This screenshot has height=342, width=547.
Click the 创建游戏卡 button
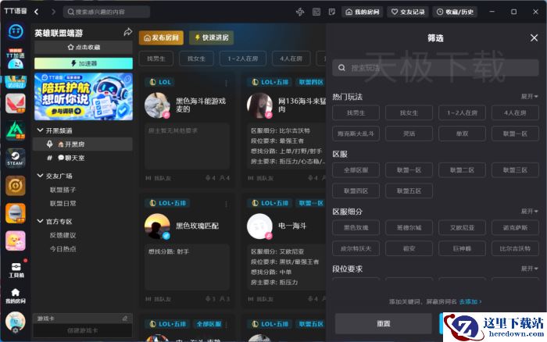83,330
